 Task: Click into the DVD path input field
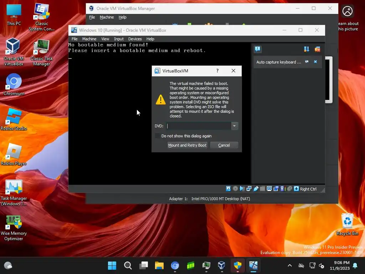coord(199,126)
